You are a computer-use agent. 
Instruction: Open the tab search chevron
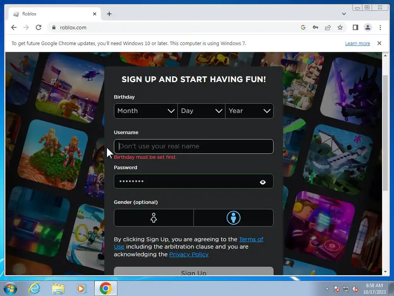[x=344, y=14]
